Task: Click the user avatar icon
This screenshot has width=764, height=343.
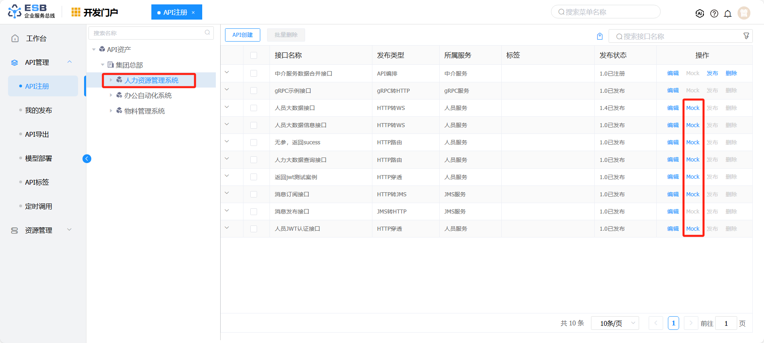Action: tap(744, 13)
